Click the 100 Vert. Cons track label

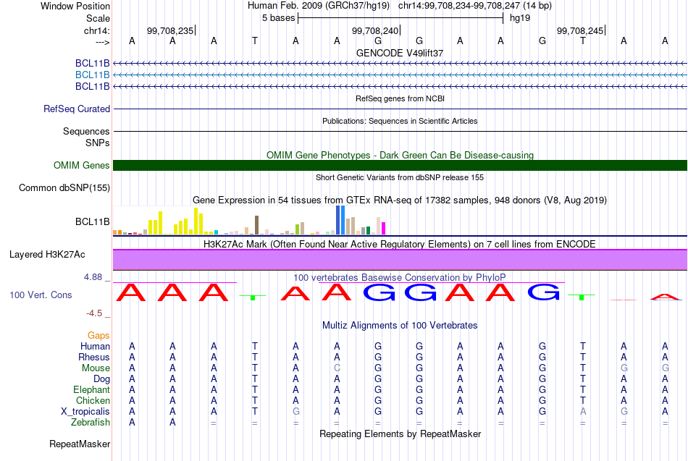pyautogui.click(x=41, y=295)
